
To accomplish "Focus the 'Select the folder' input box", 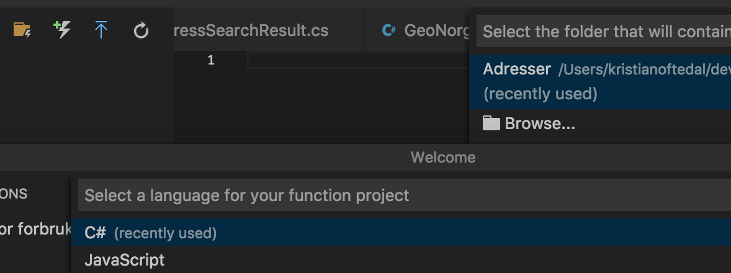I will [602, 31].
